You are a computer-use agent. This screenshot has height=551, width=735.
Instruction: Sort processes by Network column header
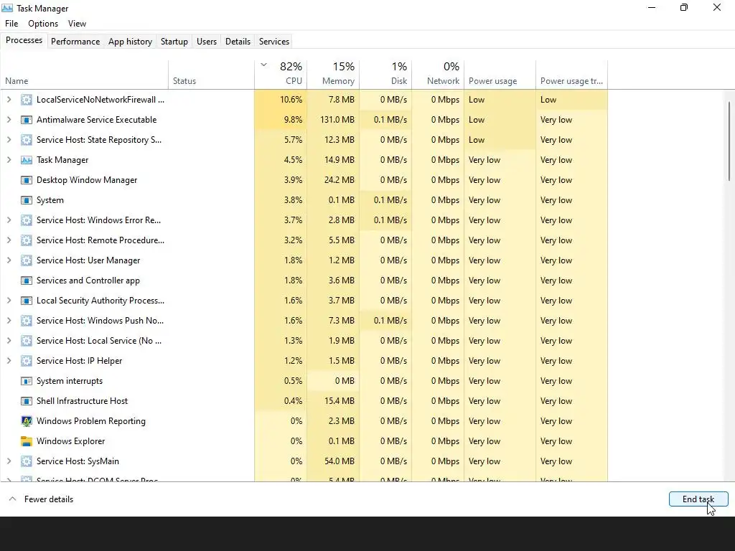(x=438, y=74)
